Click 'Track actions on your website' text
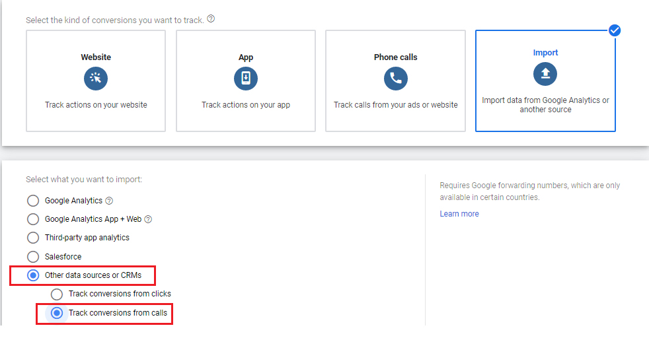The width and height of the screenshot is (649, 342). (x=96, y=105)
